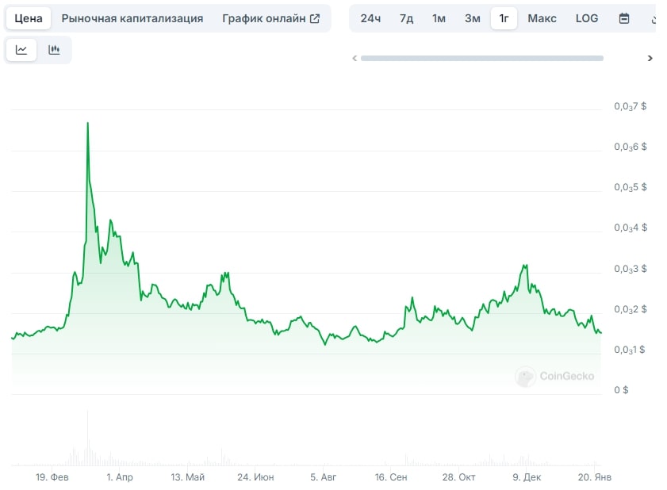The width and height of the screenshot is (667, 490).
Task: Select the 24ч time range
Action: 370,18
